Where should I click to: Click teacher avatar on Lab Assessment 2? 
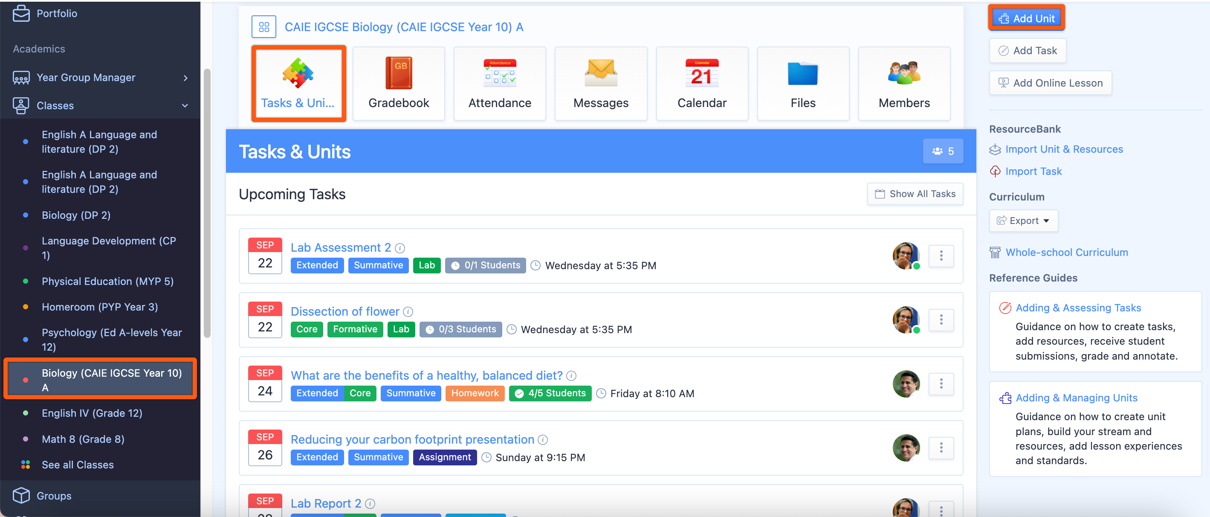[905, 256]
